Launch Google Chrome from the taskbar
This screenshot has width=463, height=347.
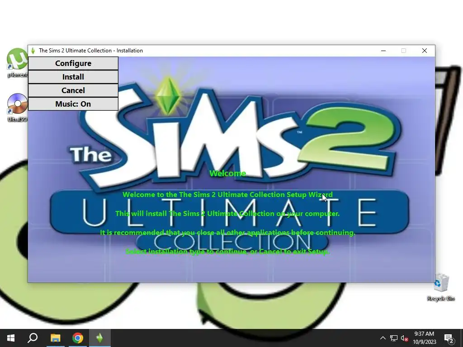[x=78, y=338]
